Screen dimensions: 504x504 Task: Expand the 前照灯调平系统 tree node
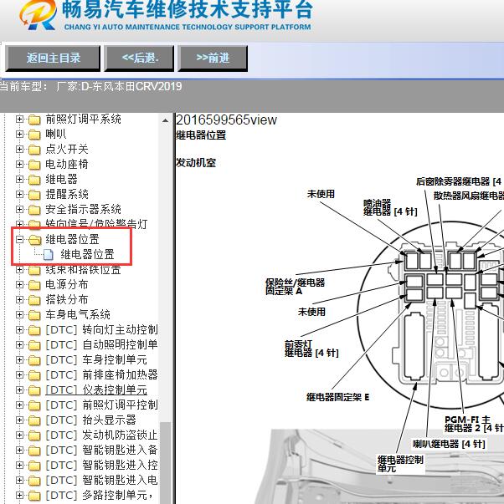19,120
